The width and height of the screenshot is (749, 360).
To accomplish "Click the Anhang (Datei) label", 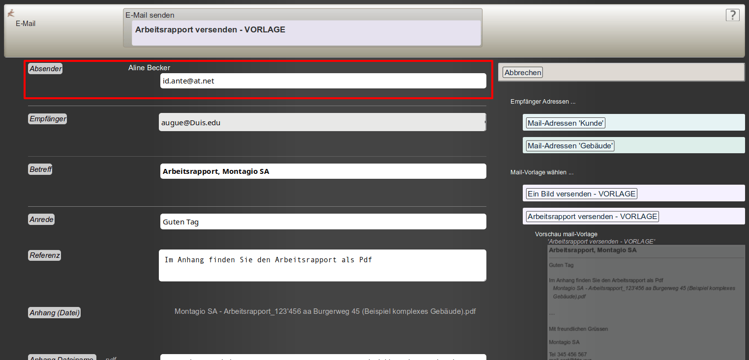I will click(54, 313).
